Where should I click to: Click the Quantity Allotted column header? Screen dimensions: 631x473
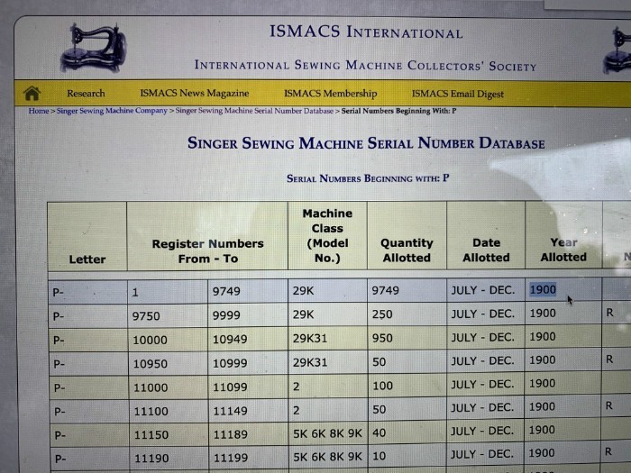pyautogui.click(x=407, y=250)
